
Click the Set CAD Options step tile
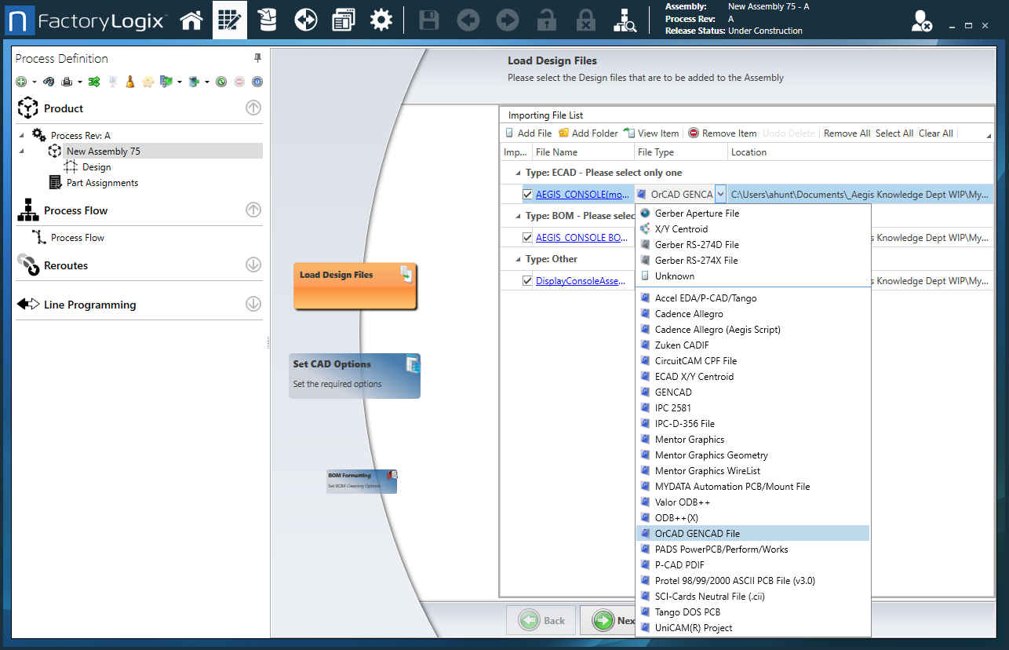pos(355,375)
